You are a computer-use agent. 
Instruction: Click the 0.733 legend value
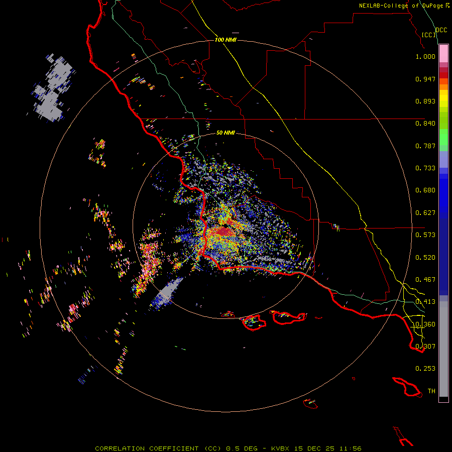(x=425, y=168)
